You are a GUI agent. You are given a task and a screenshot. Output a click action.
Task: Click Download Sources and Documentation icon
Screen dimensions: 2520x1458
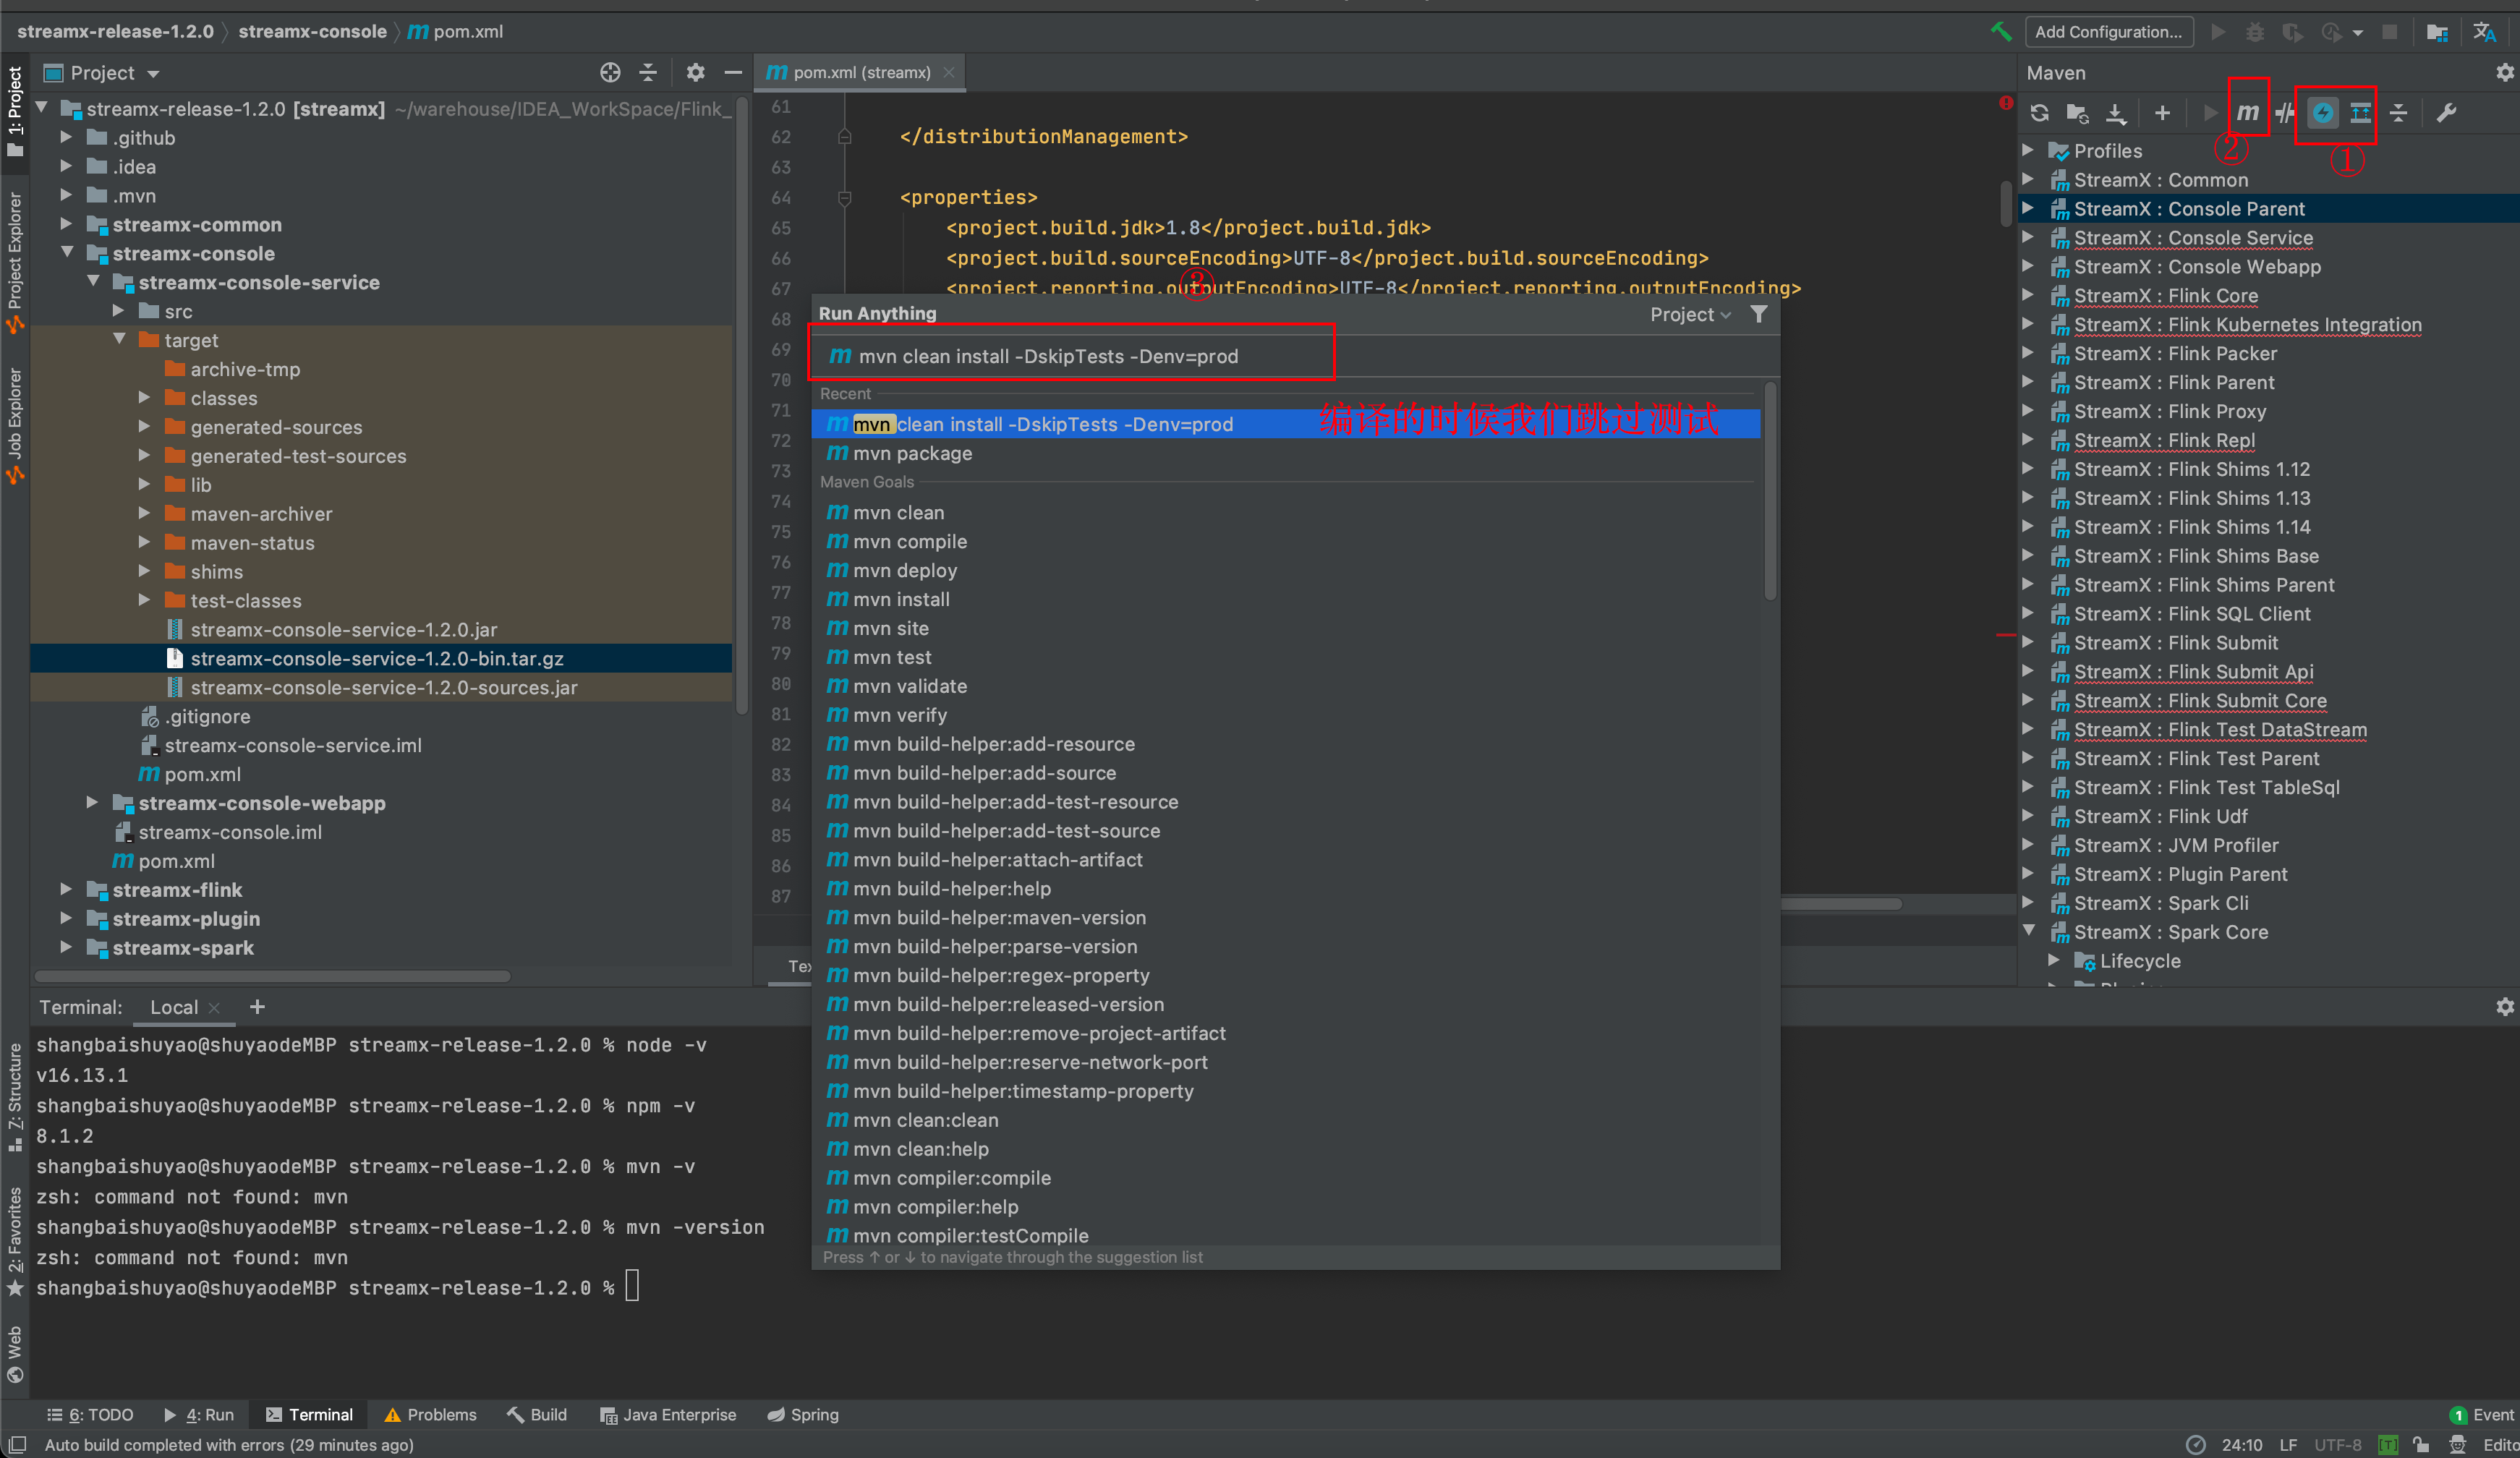pos(2116,113)
